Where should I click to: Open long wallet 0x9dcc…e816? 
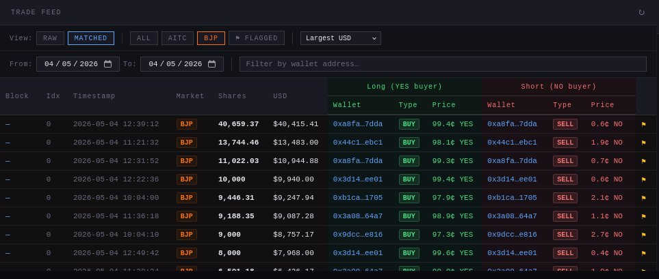(x=358, y=235)
